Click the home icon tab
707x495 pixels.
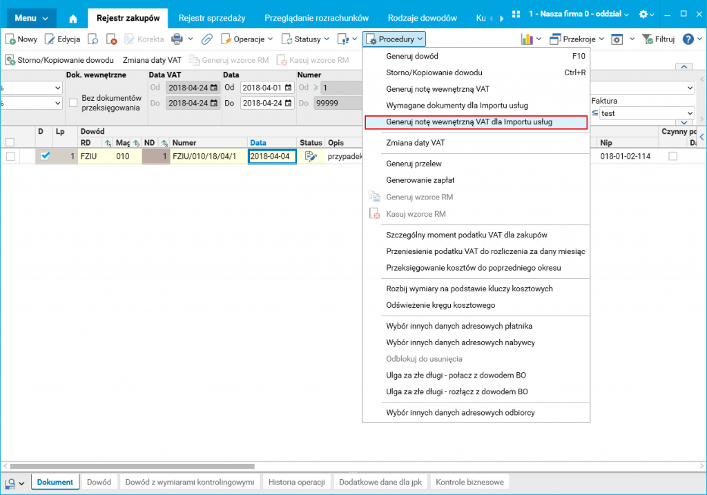(73, 19)
